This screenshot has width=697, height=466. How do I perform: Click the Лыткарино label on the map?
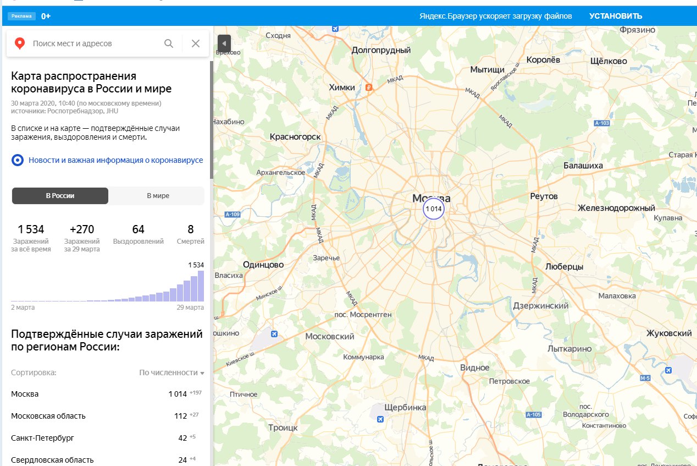click(569, 349)
